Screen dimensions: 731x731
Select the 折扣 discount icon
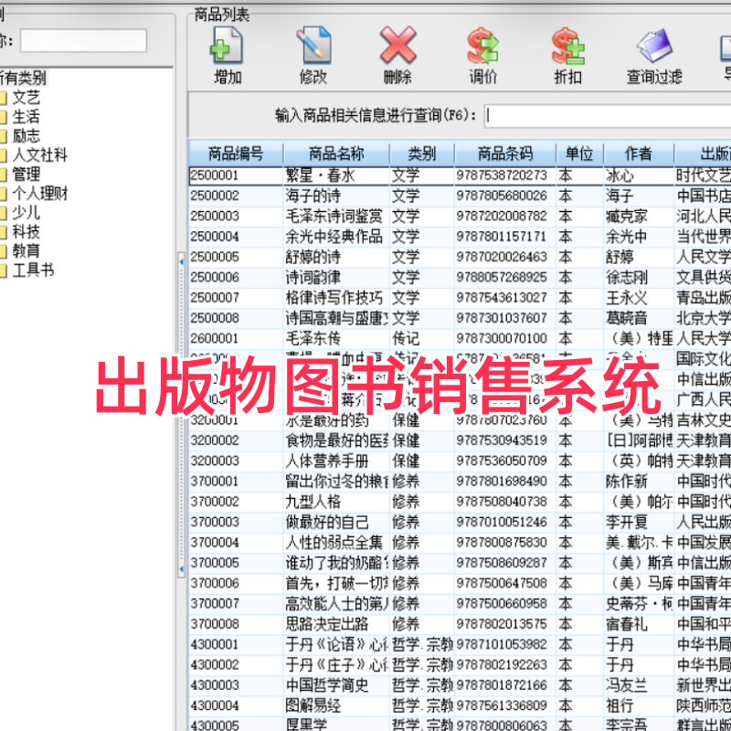567,55
